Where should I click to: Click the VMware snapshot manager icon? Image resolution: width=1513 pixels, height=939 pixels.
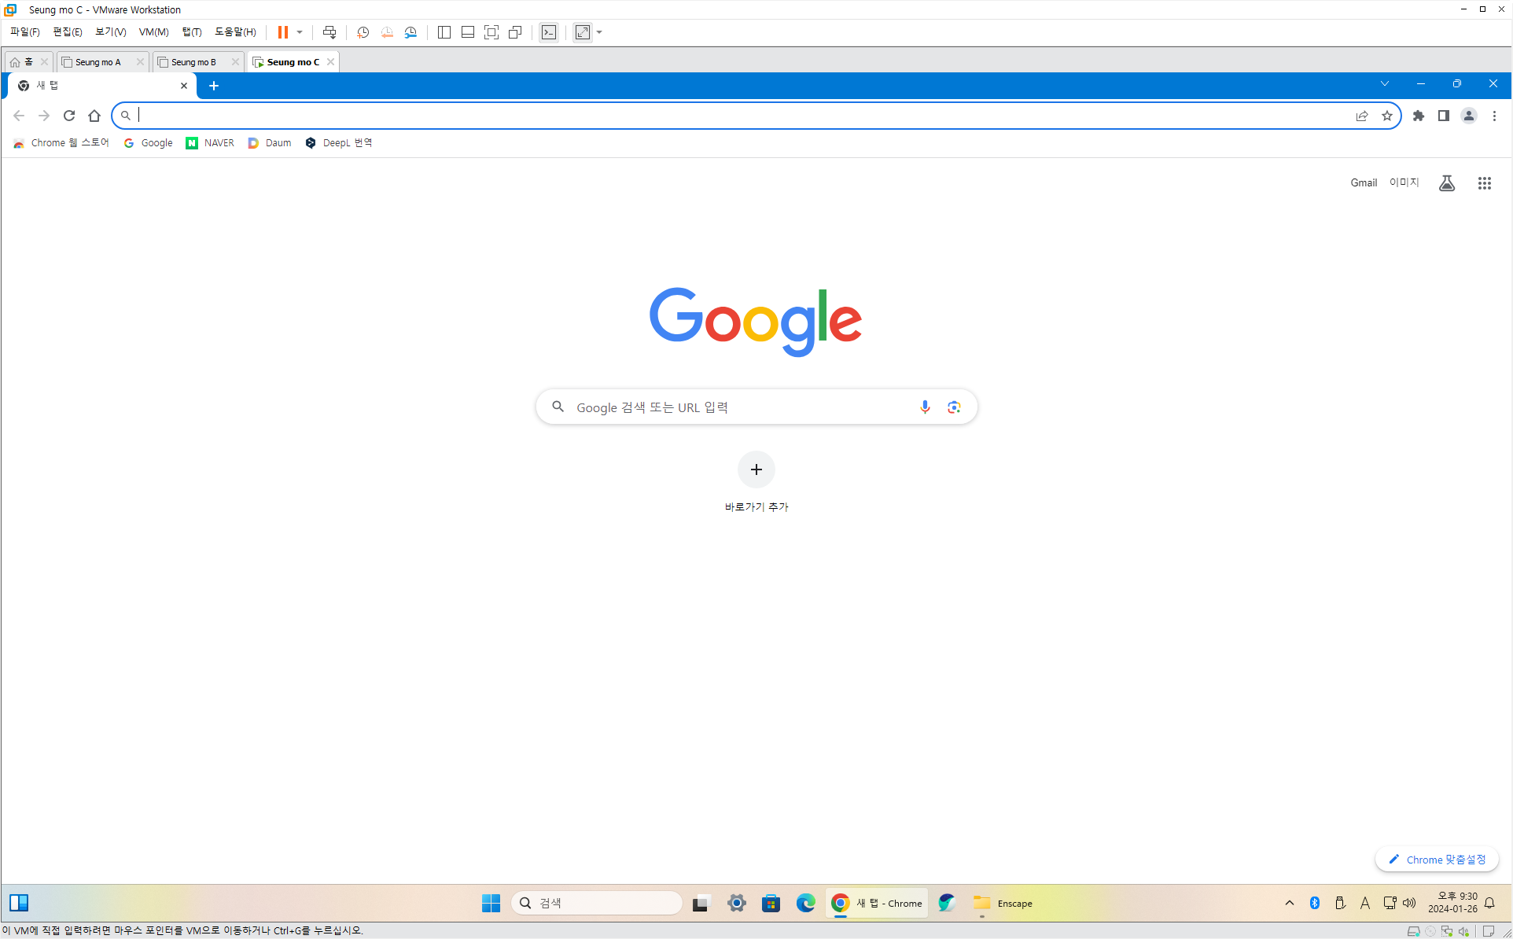(x=410, y=32)
